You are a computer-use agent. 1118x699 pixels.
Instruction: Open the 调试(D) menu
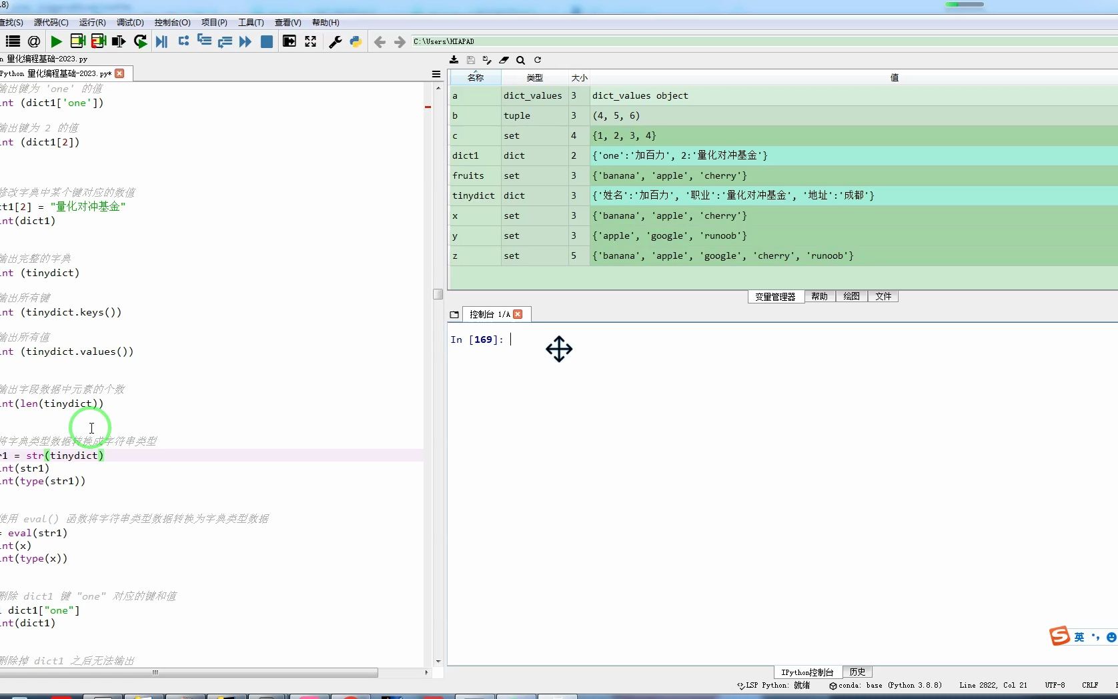(x=130, y=23)
